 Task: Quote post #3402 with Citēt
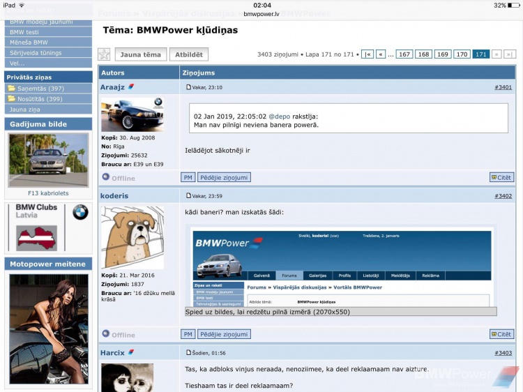click(x=501, y=334)
